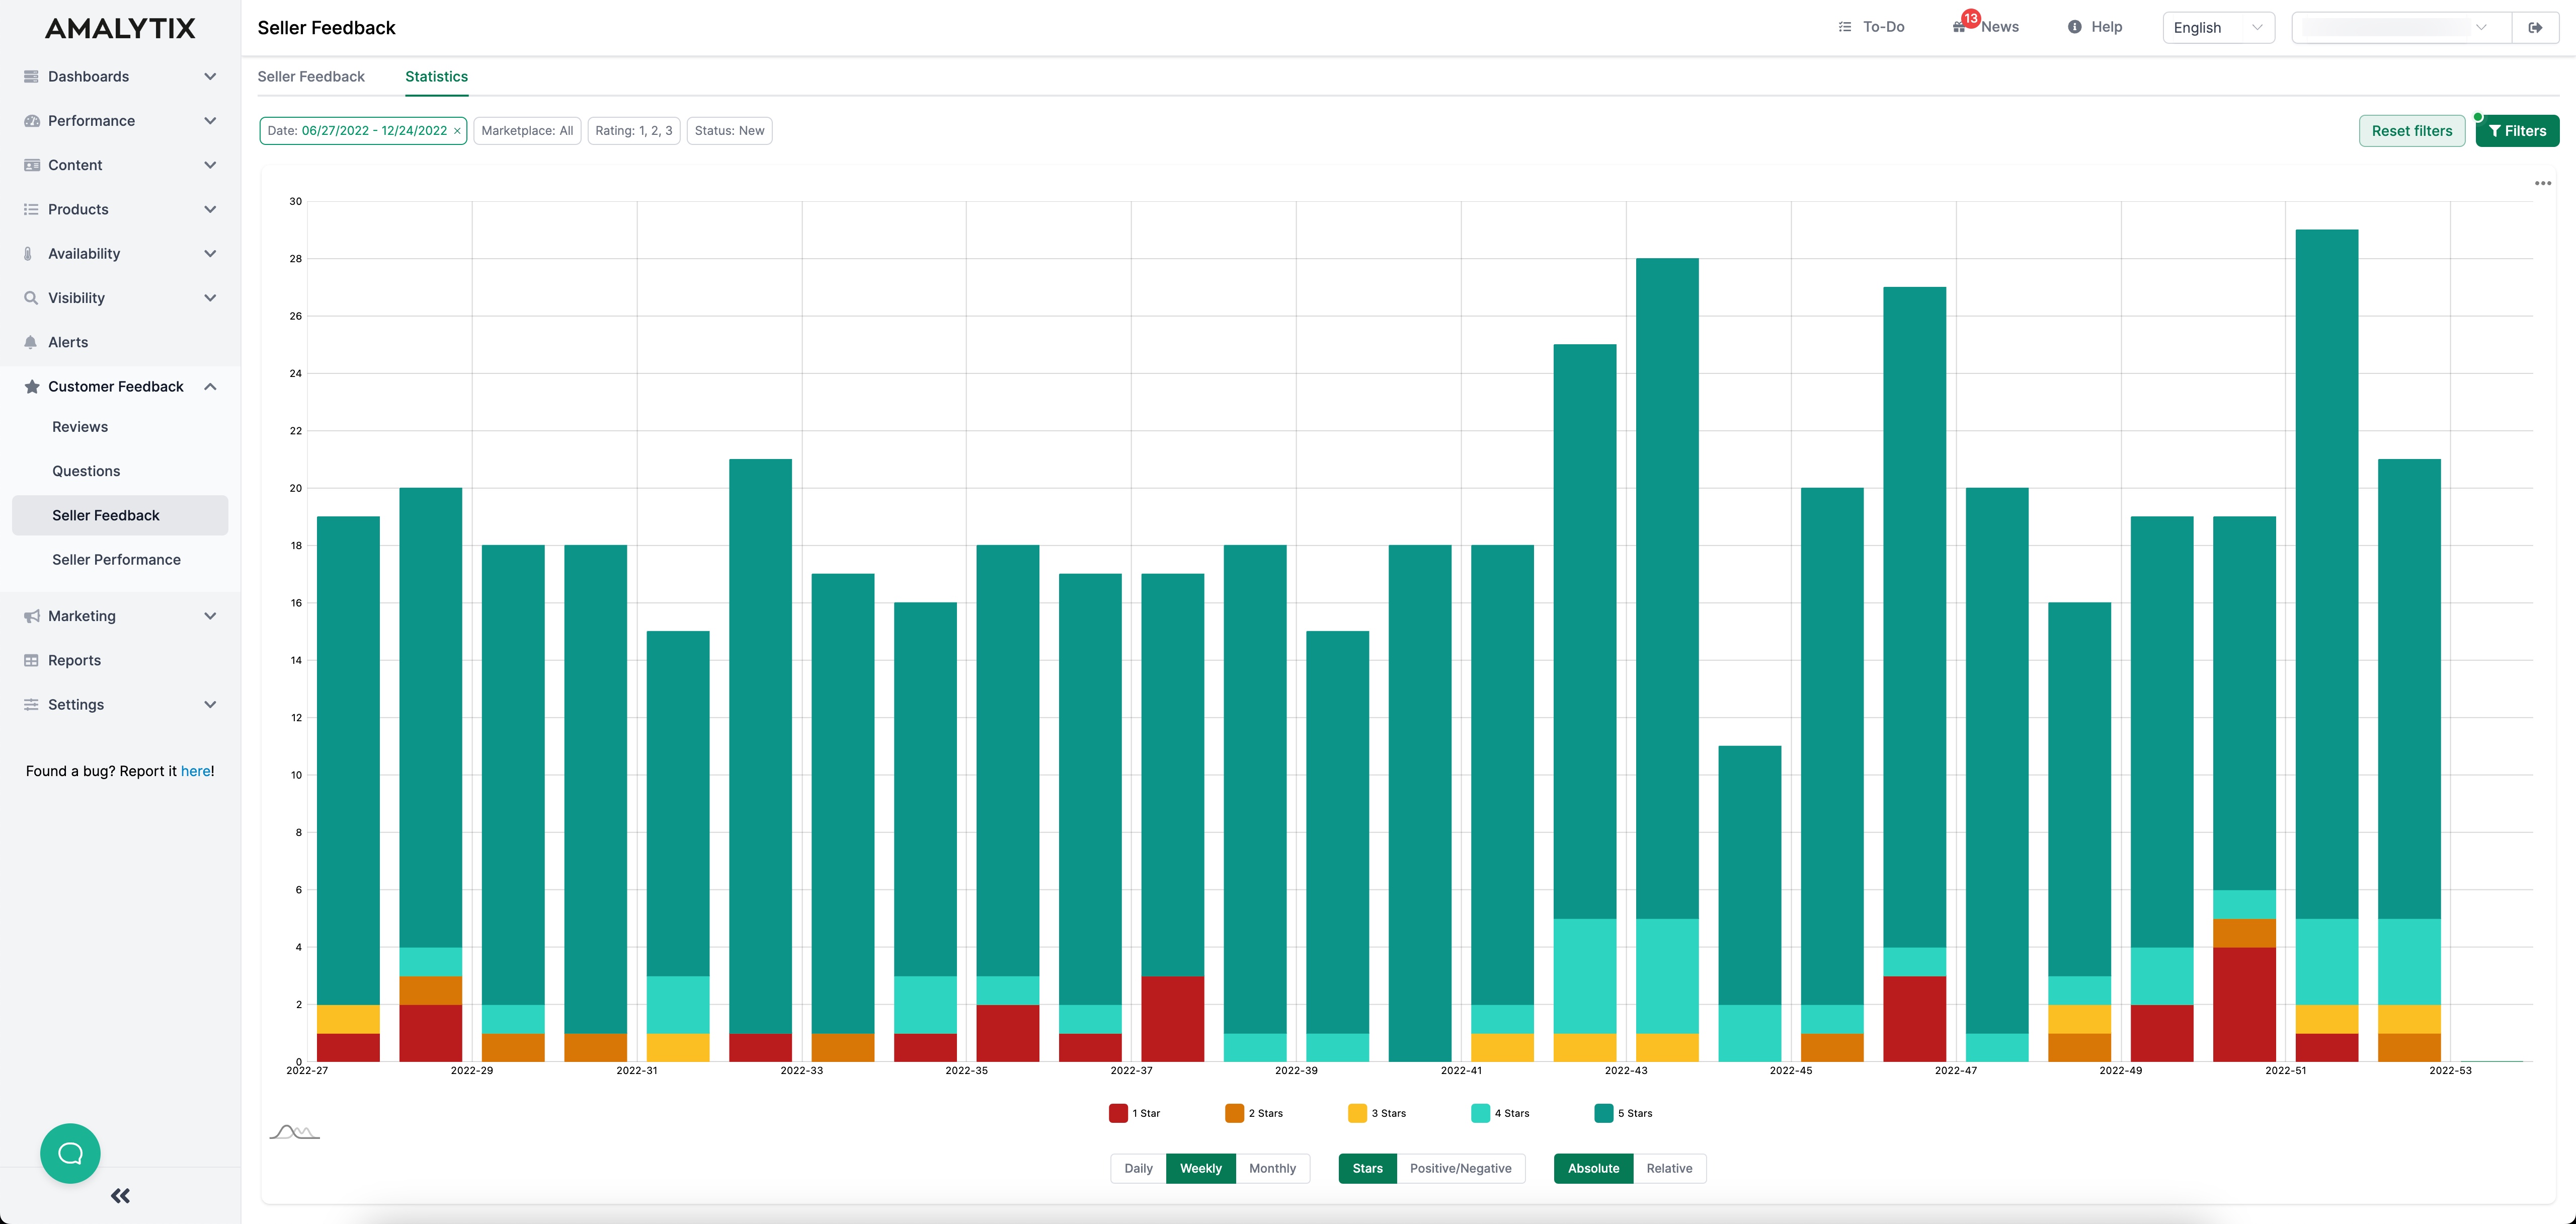Click the To-Do checklist icon

pyautogui.click(x=1845, y=27)
